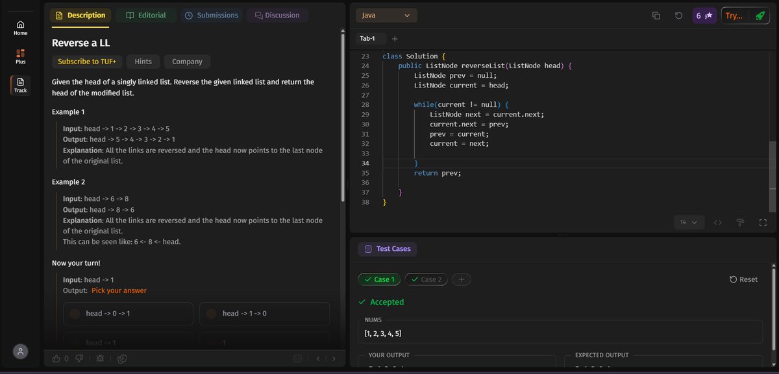The image size is (779, 374).
Task: Copy the code with copy icon
Action: point(656,16)
